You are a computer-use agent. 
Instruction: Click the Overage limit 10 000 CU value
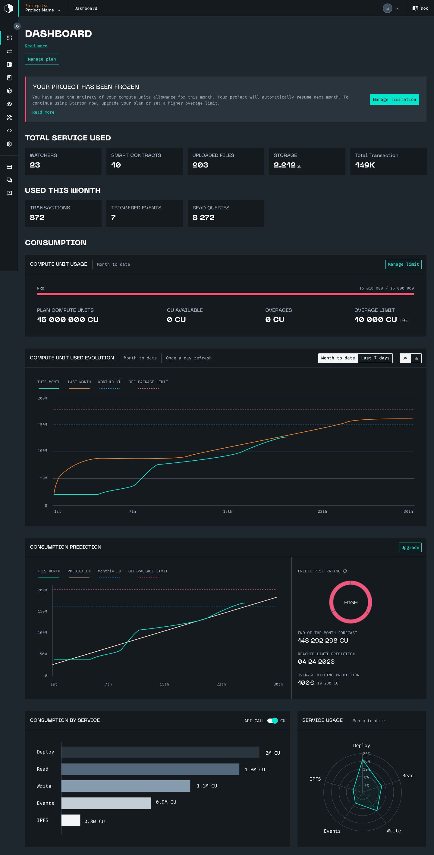tap(376, 320)
